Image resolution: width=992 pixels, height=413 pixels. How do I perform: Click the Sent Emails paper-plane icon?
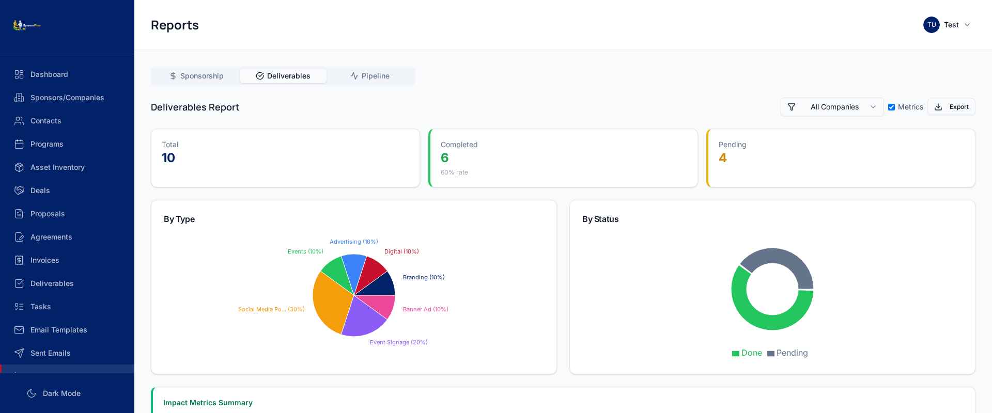click(19, 353)
